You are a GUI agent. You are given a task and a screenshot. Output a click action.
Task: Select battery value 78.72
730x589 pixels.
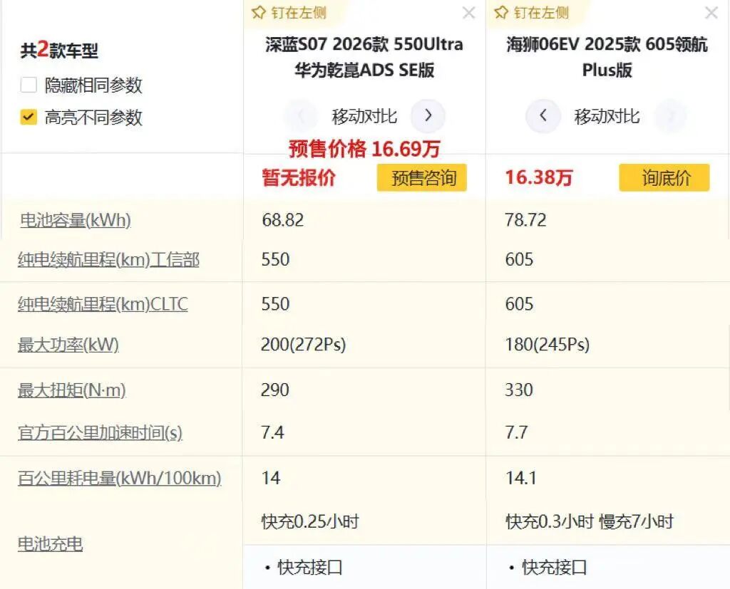tap(525, 220)
